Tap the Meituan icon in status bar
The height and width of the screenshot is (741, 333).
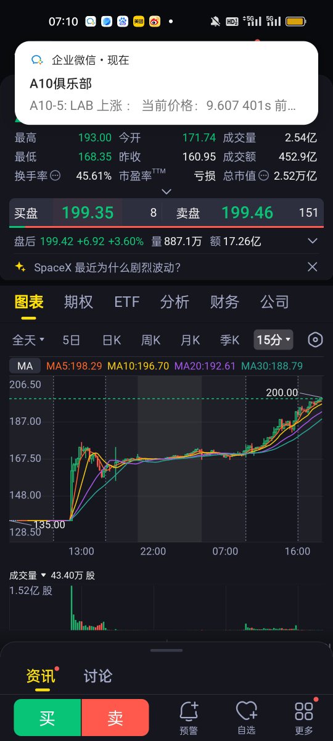[139, 22]
